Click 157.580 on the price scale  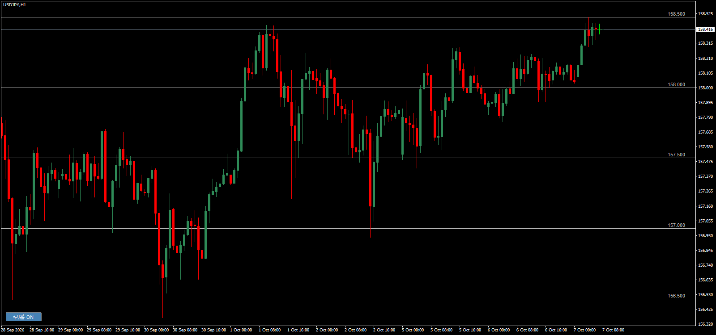tap(705, 147)
